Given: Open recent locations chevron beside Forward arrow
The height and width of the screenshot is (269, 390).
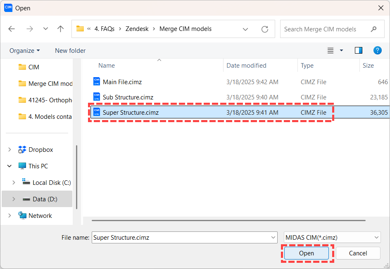Looking at the screenshot, I should [45, 29].
